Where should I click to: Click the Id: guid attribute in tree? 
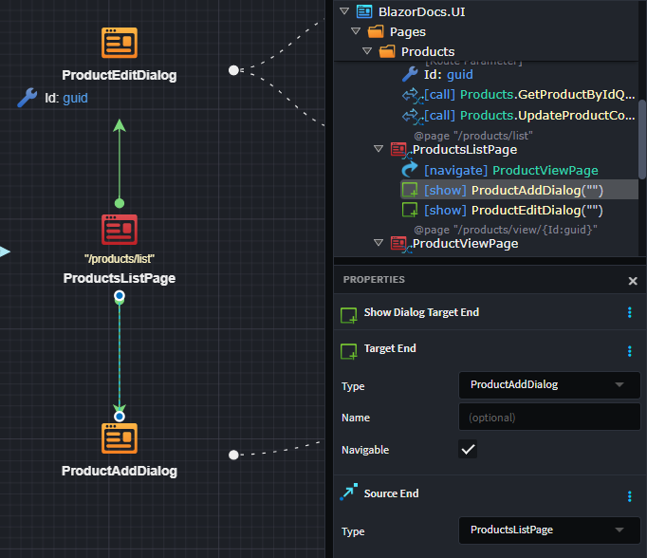[448, 75]
